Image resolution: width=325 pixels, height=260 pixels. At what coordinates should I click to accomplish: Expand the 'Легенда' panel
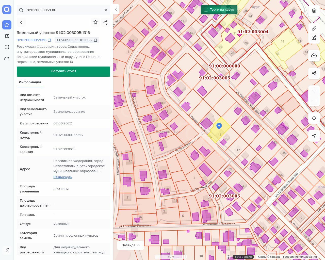point(131,245)
